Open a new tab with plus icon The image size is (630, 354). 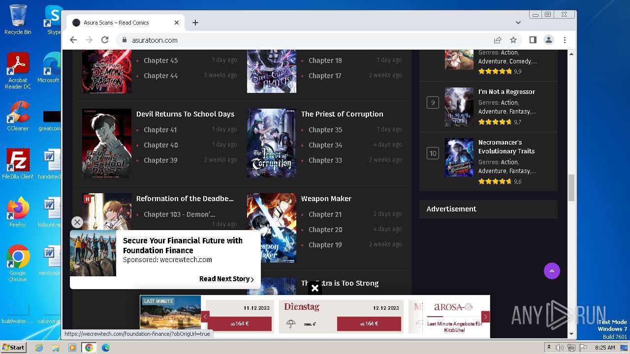click(195, 23)
